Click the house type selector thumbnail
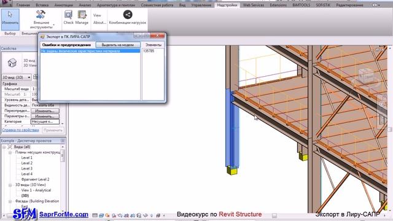 pyautogui.click(x=12, y=63)
